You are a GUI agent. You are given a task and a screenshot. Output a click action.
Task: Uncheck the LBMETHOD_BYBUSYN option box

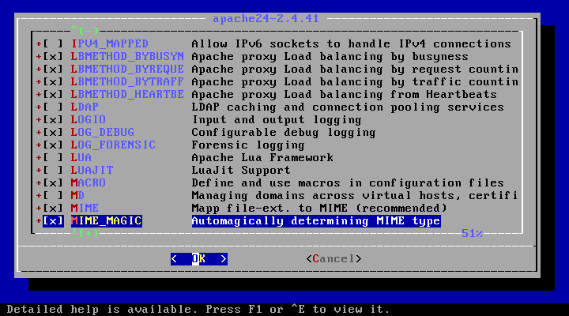point(53,57)
